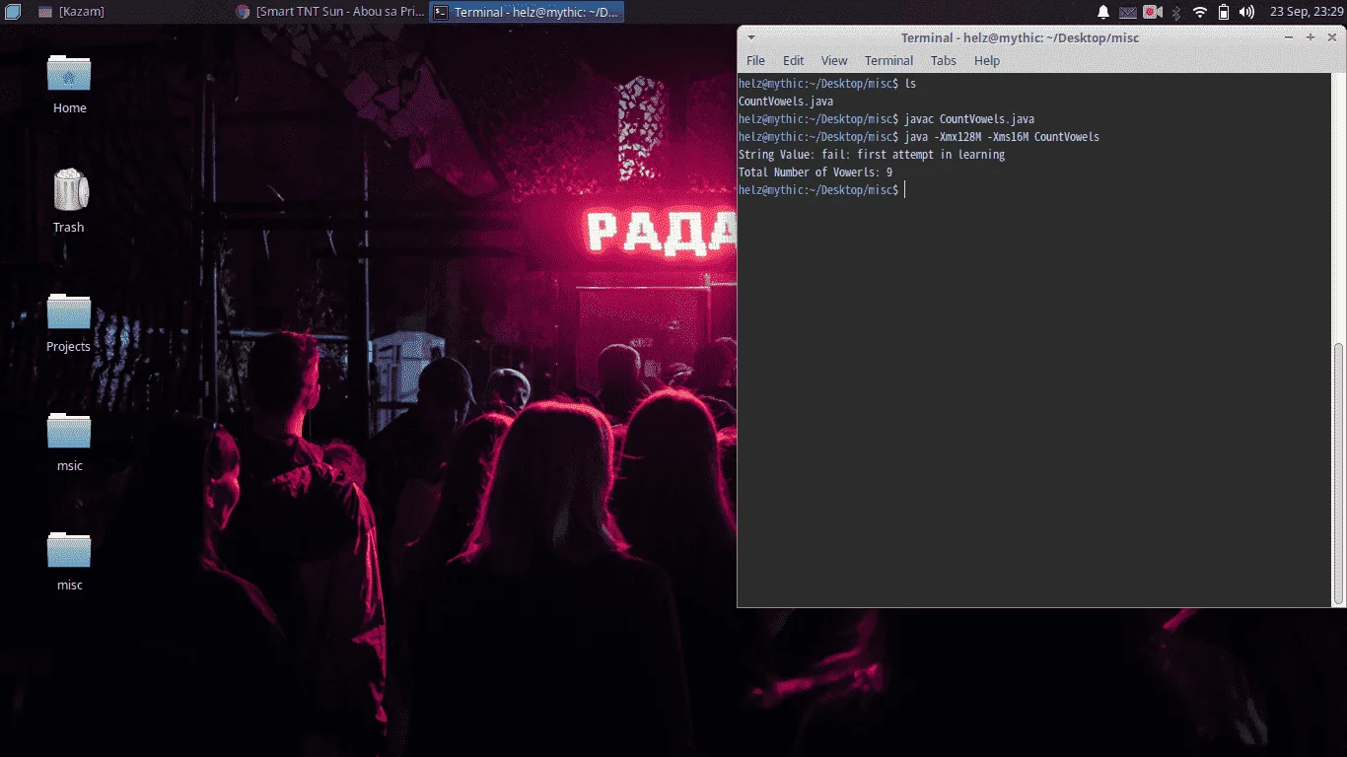The width and height of the screenshot is (1347, 757).
Task: Switch to the Smart TNT Sun browser window
Action: [x=329, y=12]
